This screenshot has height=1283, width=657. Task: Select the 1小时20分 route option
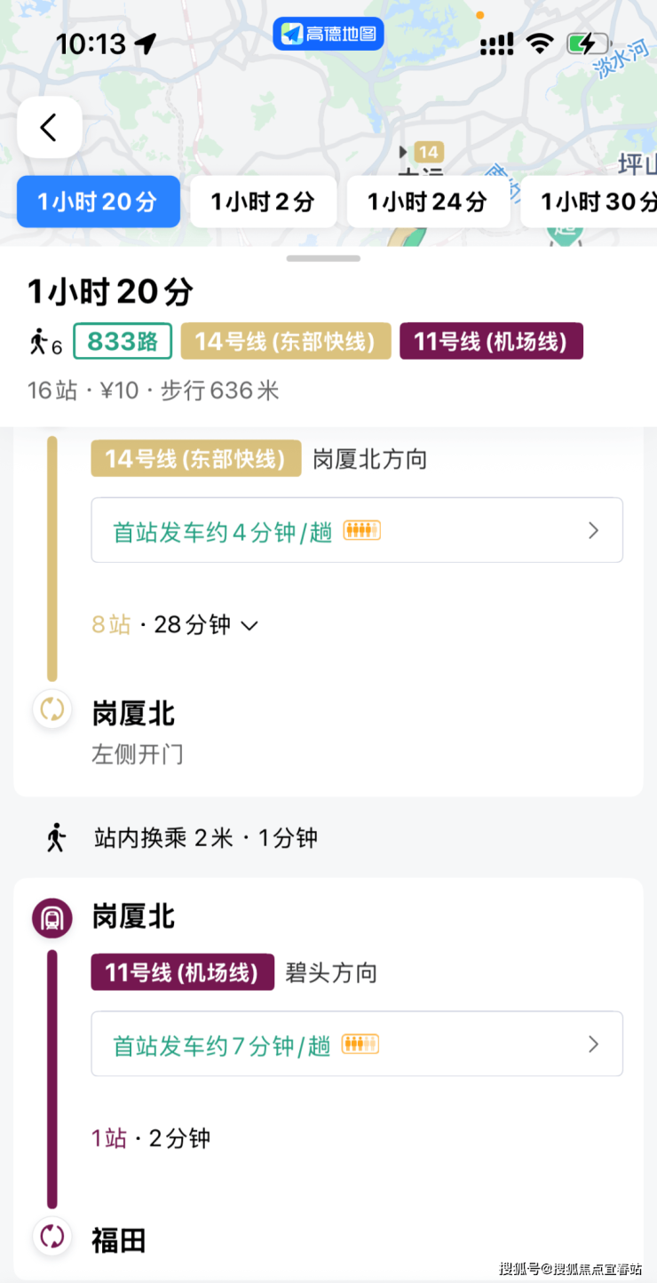(98, 202)
